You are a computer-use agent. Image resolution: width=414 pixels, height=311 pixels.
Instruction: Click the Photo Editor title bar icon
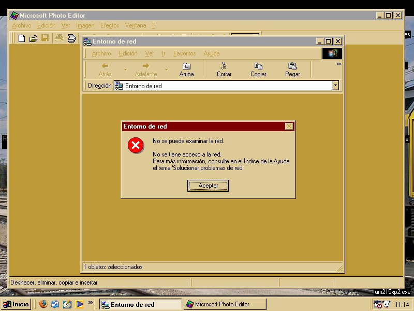[x=14, y=16]
